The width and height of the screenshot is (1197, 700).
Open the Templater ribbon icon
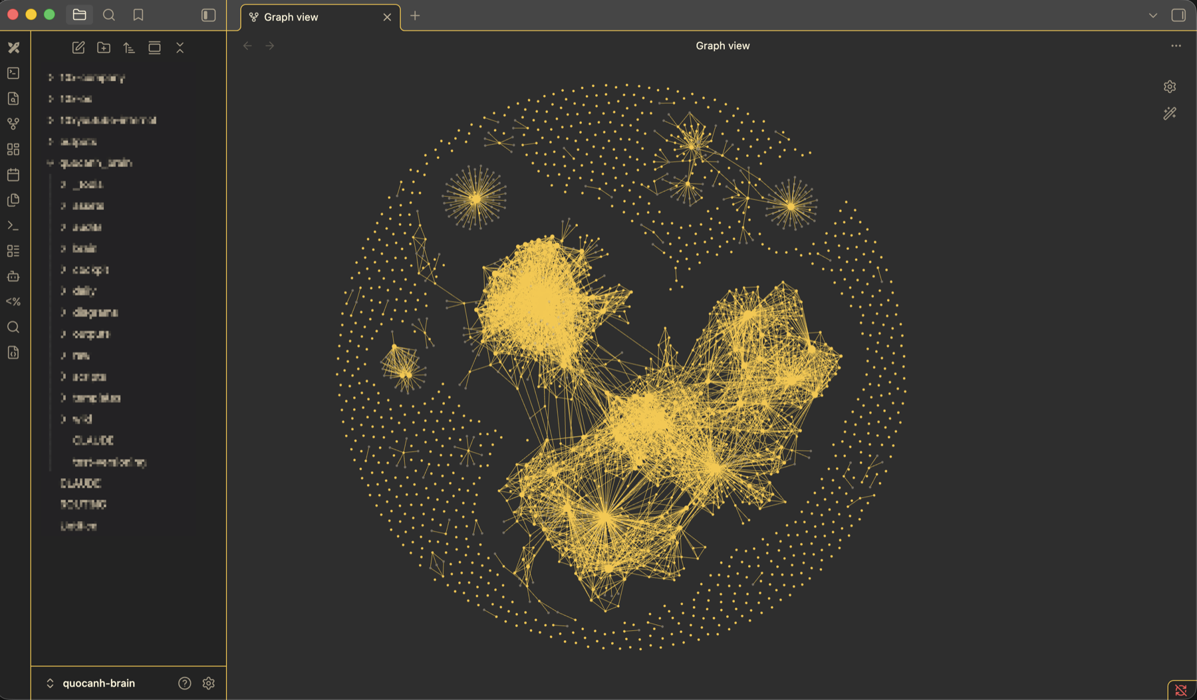pyautogui.click(x=13, y=302)
